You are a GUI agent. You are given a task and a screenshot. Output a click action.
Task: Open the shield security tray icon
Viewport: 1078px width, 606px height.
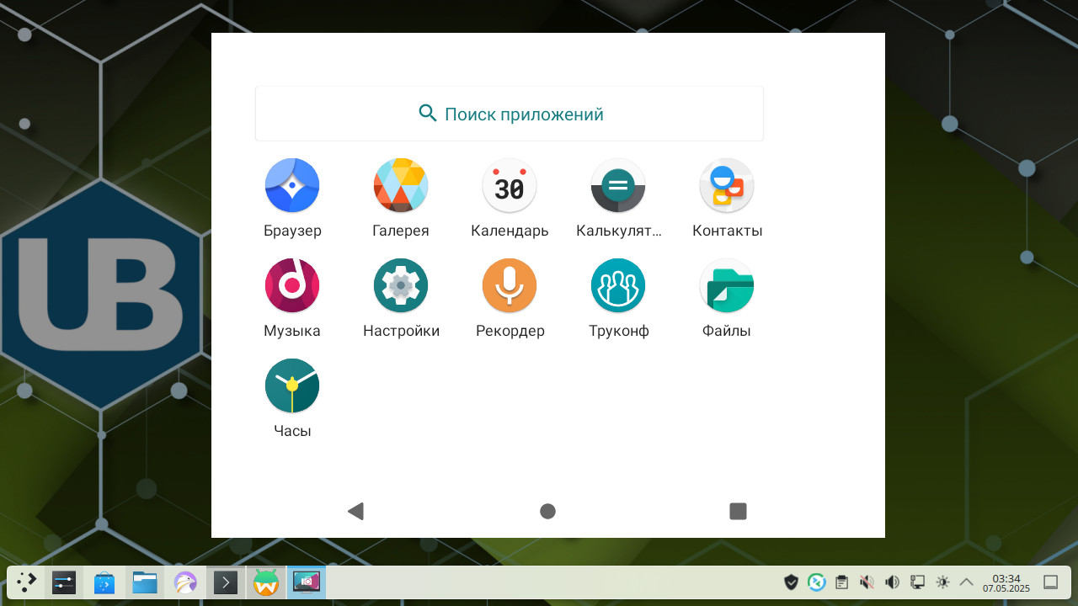coord(791,582)
